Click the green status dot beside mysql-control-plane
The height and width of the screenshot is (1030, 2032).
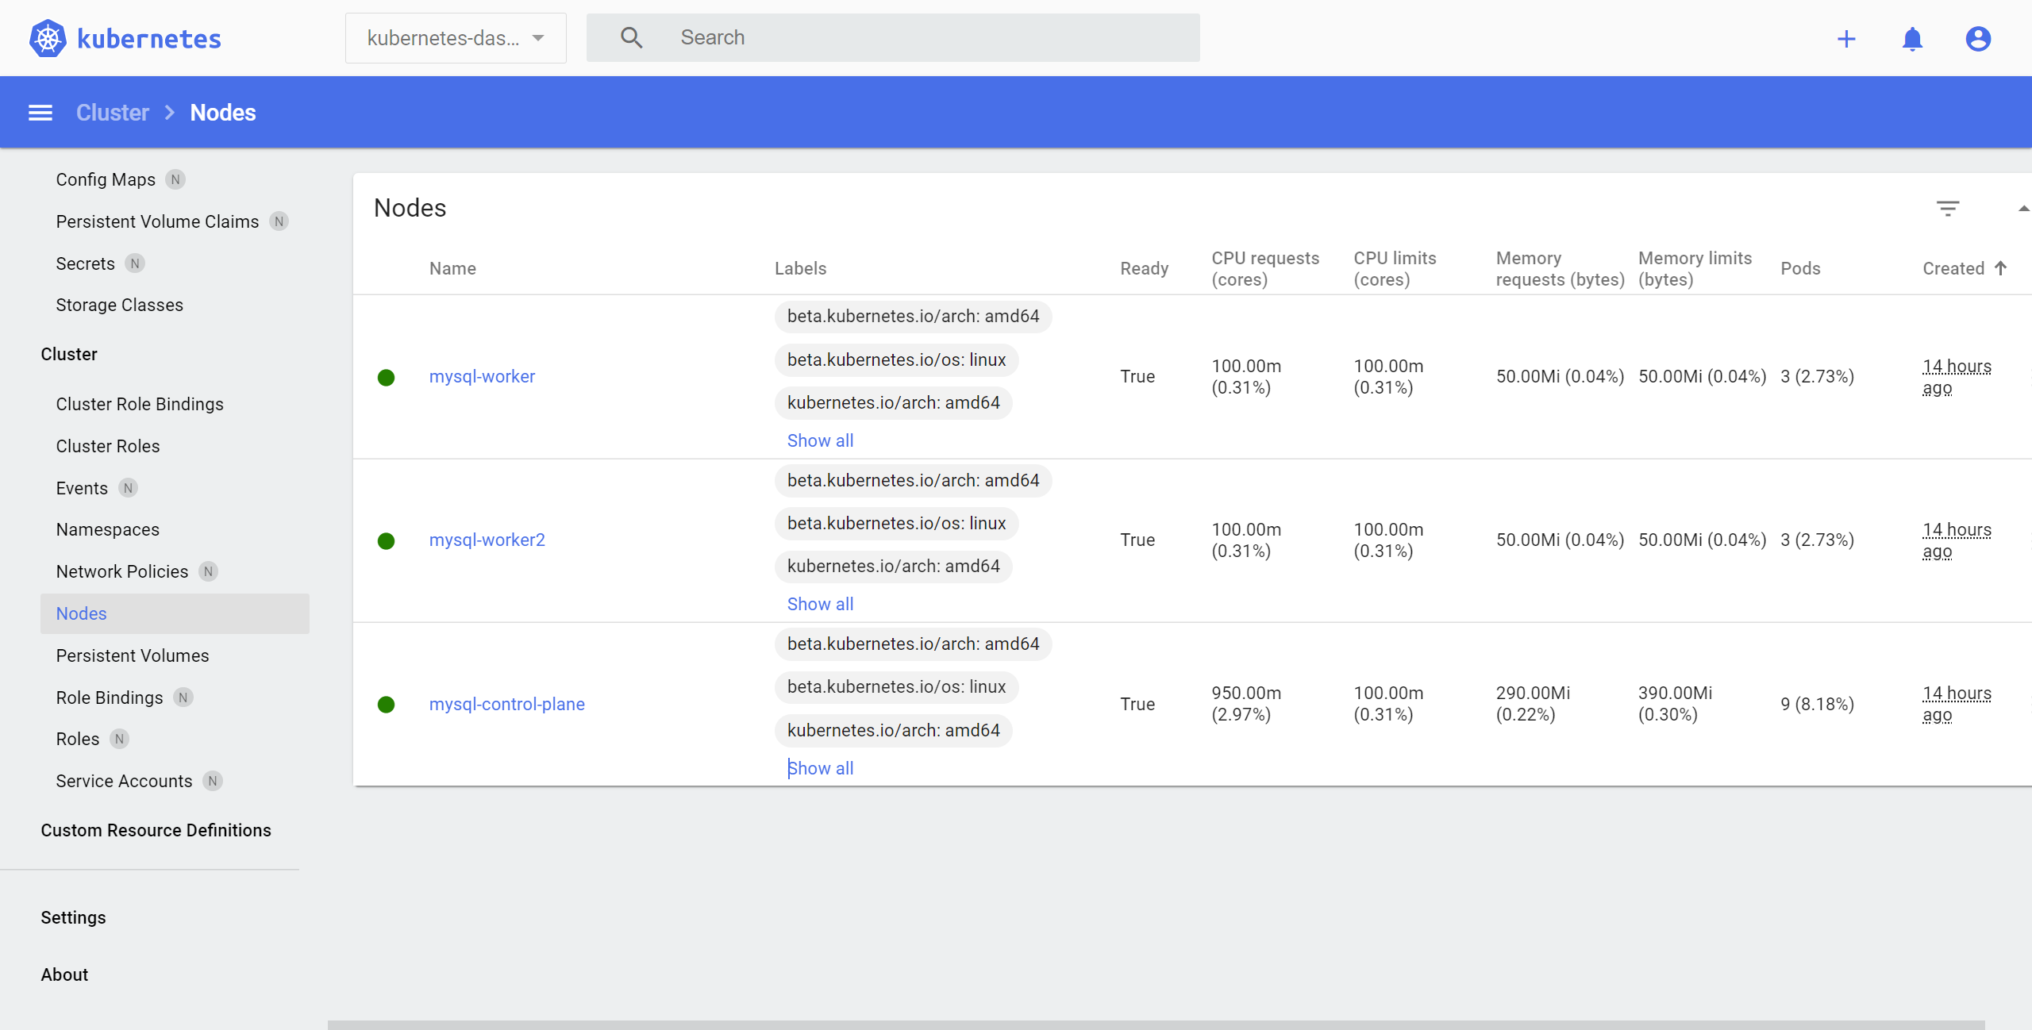click(x=387, y=705)
